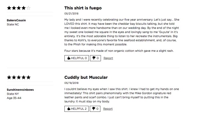This screenshot has width=207, height=115.
Task: Click the date 05/21/2018
Action: click(71, 14)
